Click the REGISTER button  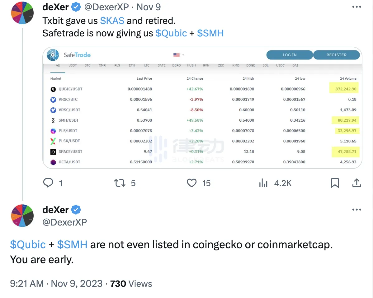[x=336, y=55]
